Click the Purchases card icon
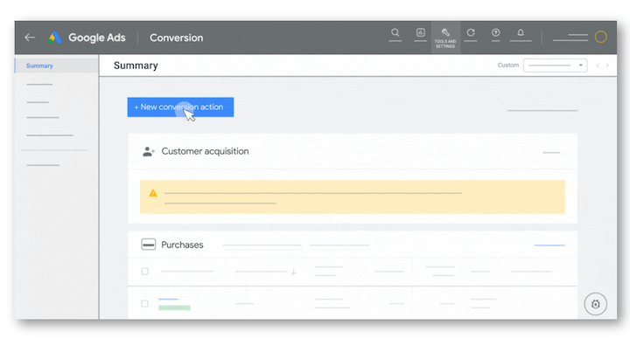 tap(148, 245)
